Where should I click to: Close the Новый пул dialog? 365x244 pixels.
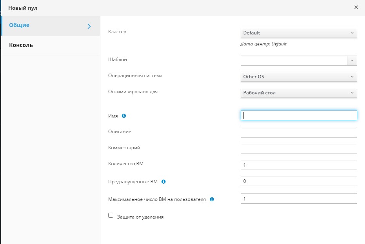pyautogui.click(x=356, y=7)
